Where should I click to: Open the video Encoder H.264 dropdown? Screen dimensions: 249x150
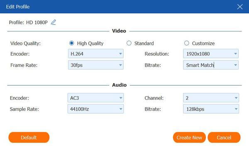click(x=96, y=54)
